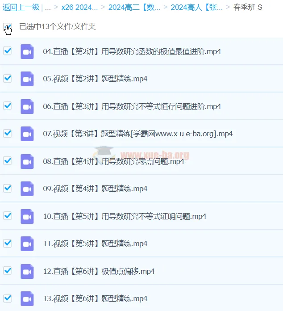Click video icon for 04.直播【第2讲】file

pos(27,51)
